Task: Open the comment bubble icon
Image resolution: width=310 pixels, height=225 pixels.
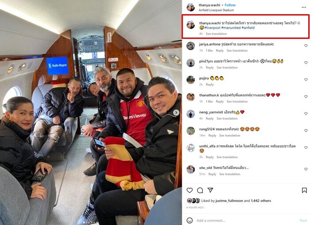Action: (200, 190)
